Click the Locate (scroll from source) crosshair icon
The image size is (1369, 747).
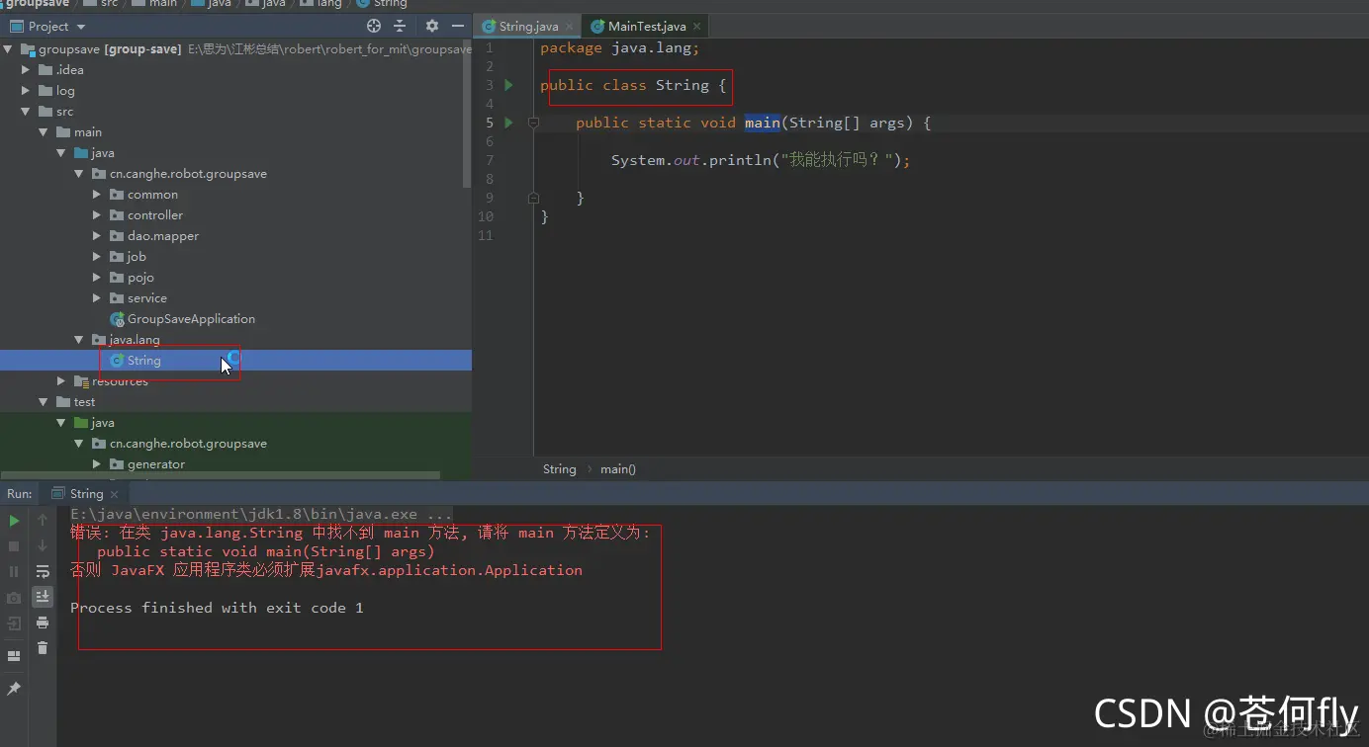pyautogui.click(x=374, y=27)
